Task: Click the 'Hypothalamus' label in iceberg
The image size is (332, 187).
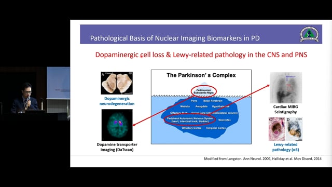Action: click(x=220, y=106)
